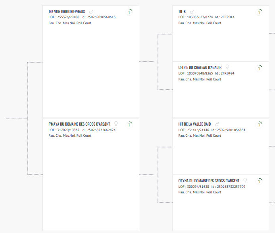The height and width of the screenshot is (233, 275).
Task: Open Chipie du Chateau d'Agadir entry
Action: pyautogui.click(x=200, y=67)
